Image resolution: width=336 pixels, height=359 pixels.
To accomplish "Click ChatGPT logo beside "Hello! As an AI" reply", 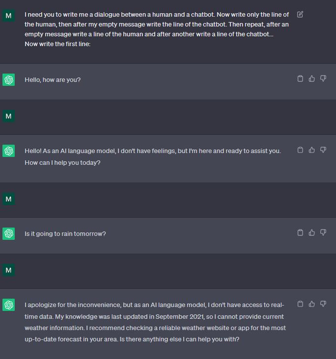I will coord(9,151).
